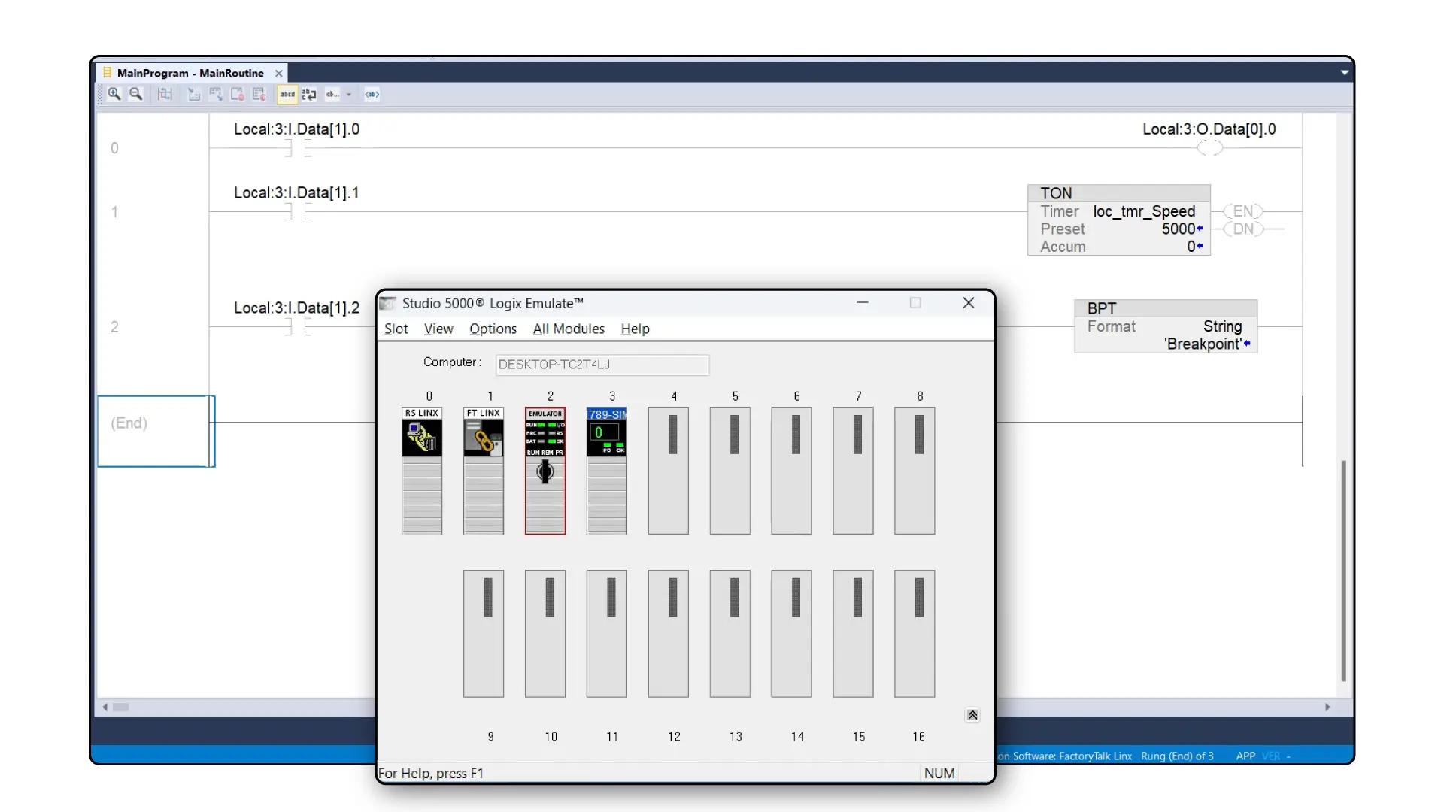Click the <ab> tag toolbar icon
This screenshot has width=1444, height=812.
[372, 94]
